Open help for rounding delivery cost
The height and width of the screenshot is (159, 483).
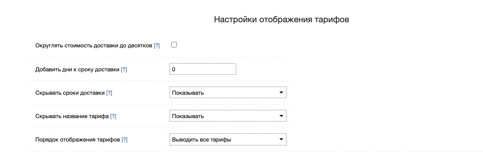pos(157,46)
